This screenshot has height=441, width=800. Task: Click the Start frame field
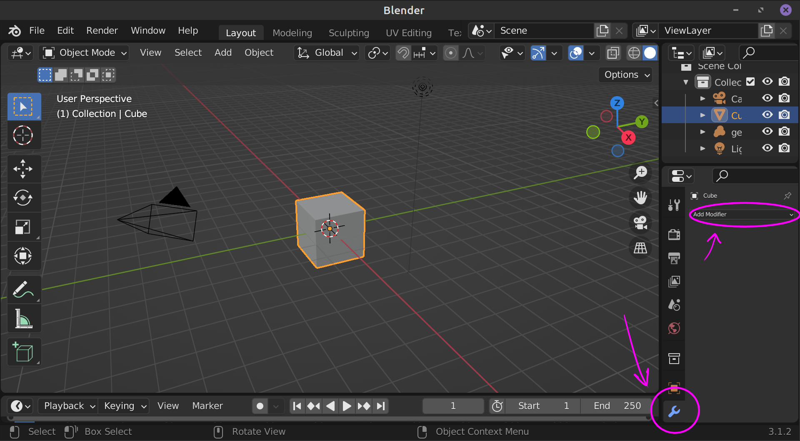coord(543,406)
